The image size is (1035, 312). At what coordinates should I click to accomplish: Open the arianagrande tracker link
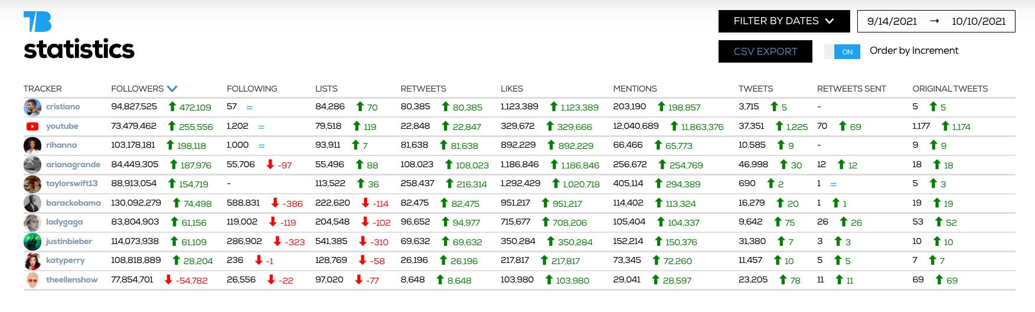73,165
